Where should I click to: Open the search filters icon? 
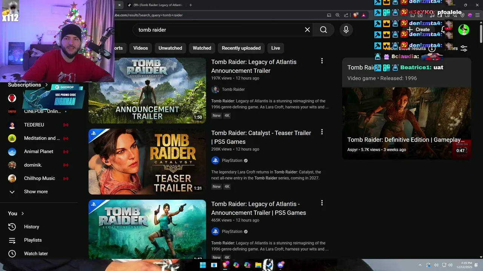464,49
